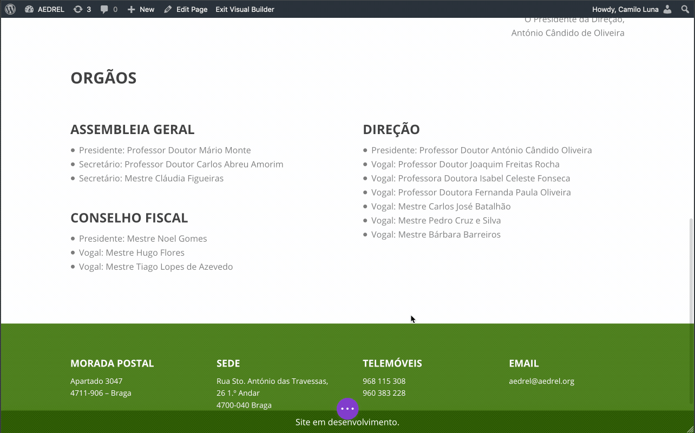Open the + New content menu
Screen dimensions: 695x433
coord(141,9)
